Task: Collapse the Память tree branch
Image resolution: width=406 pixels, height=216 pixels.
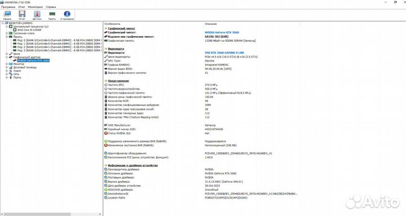Action: pyautogui.click(x=7, y=37)
